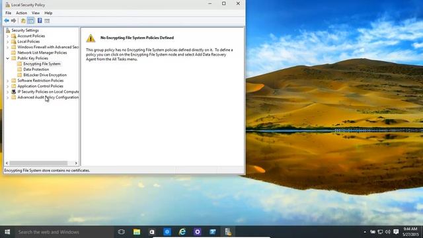
Task: Click status bar text about no certificates
Action: pos(47,171)
